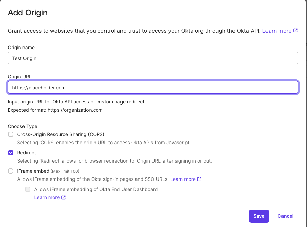Focus the Origin name field containing Test Origin
The width and height of the screenshot is (307, 227).
(153, 58)
